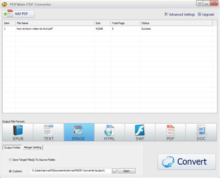Click the Item column header

coord(9,23)
